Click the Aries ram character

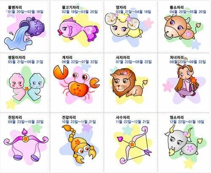tap(124, 25)
